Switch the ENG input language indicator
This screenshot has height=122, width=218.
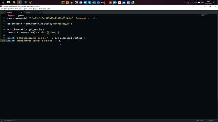202,2
